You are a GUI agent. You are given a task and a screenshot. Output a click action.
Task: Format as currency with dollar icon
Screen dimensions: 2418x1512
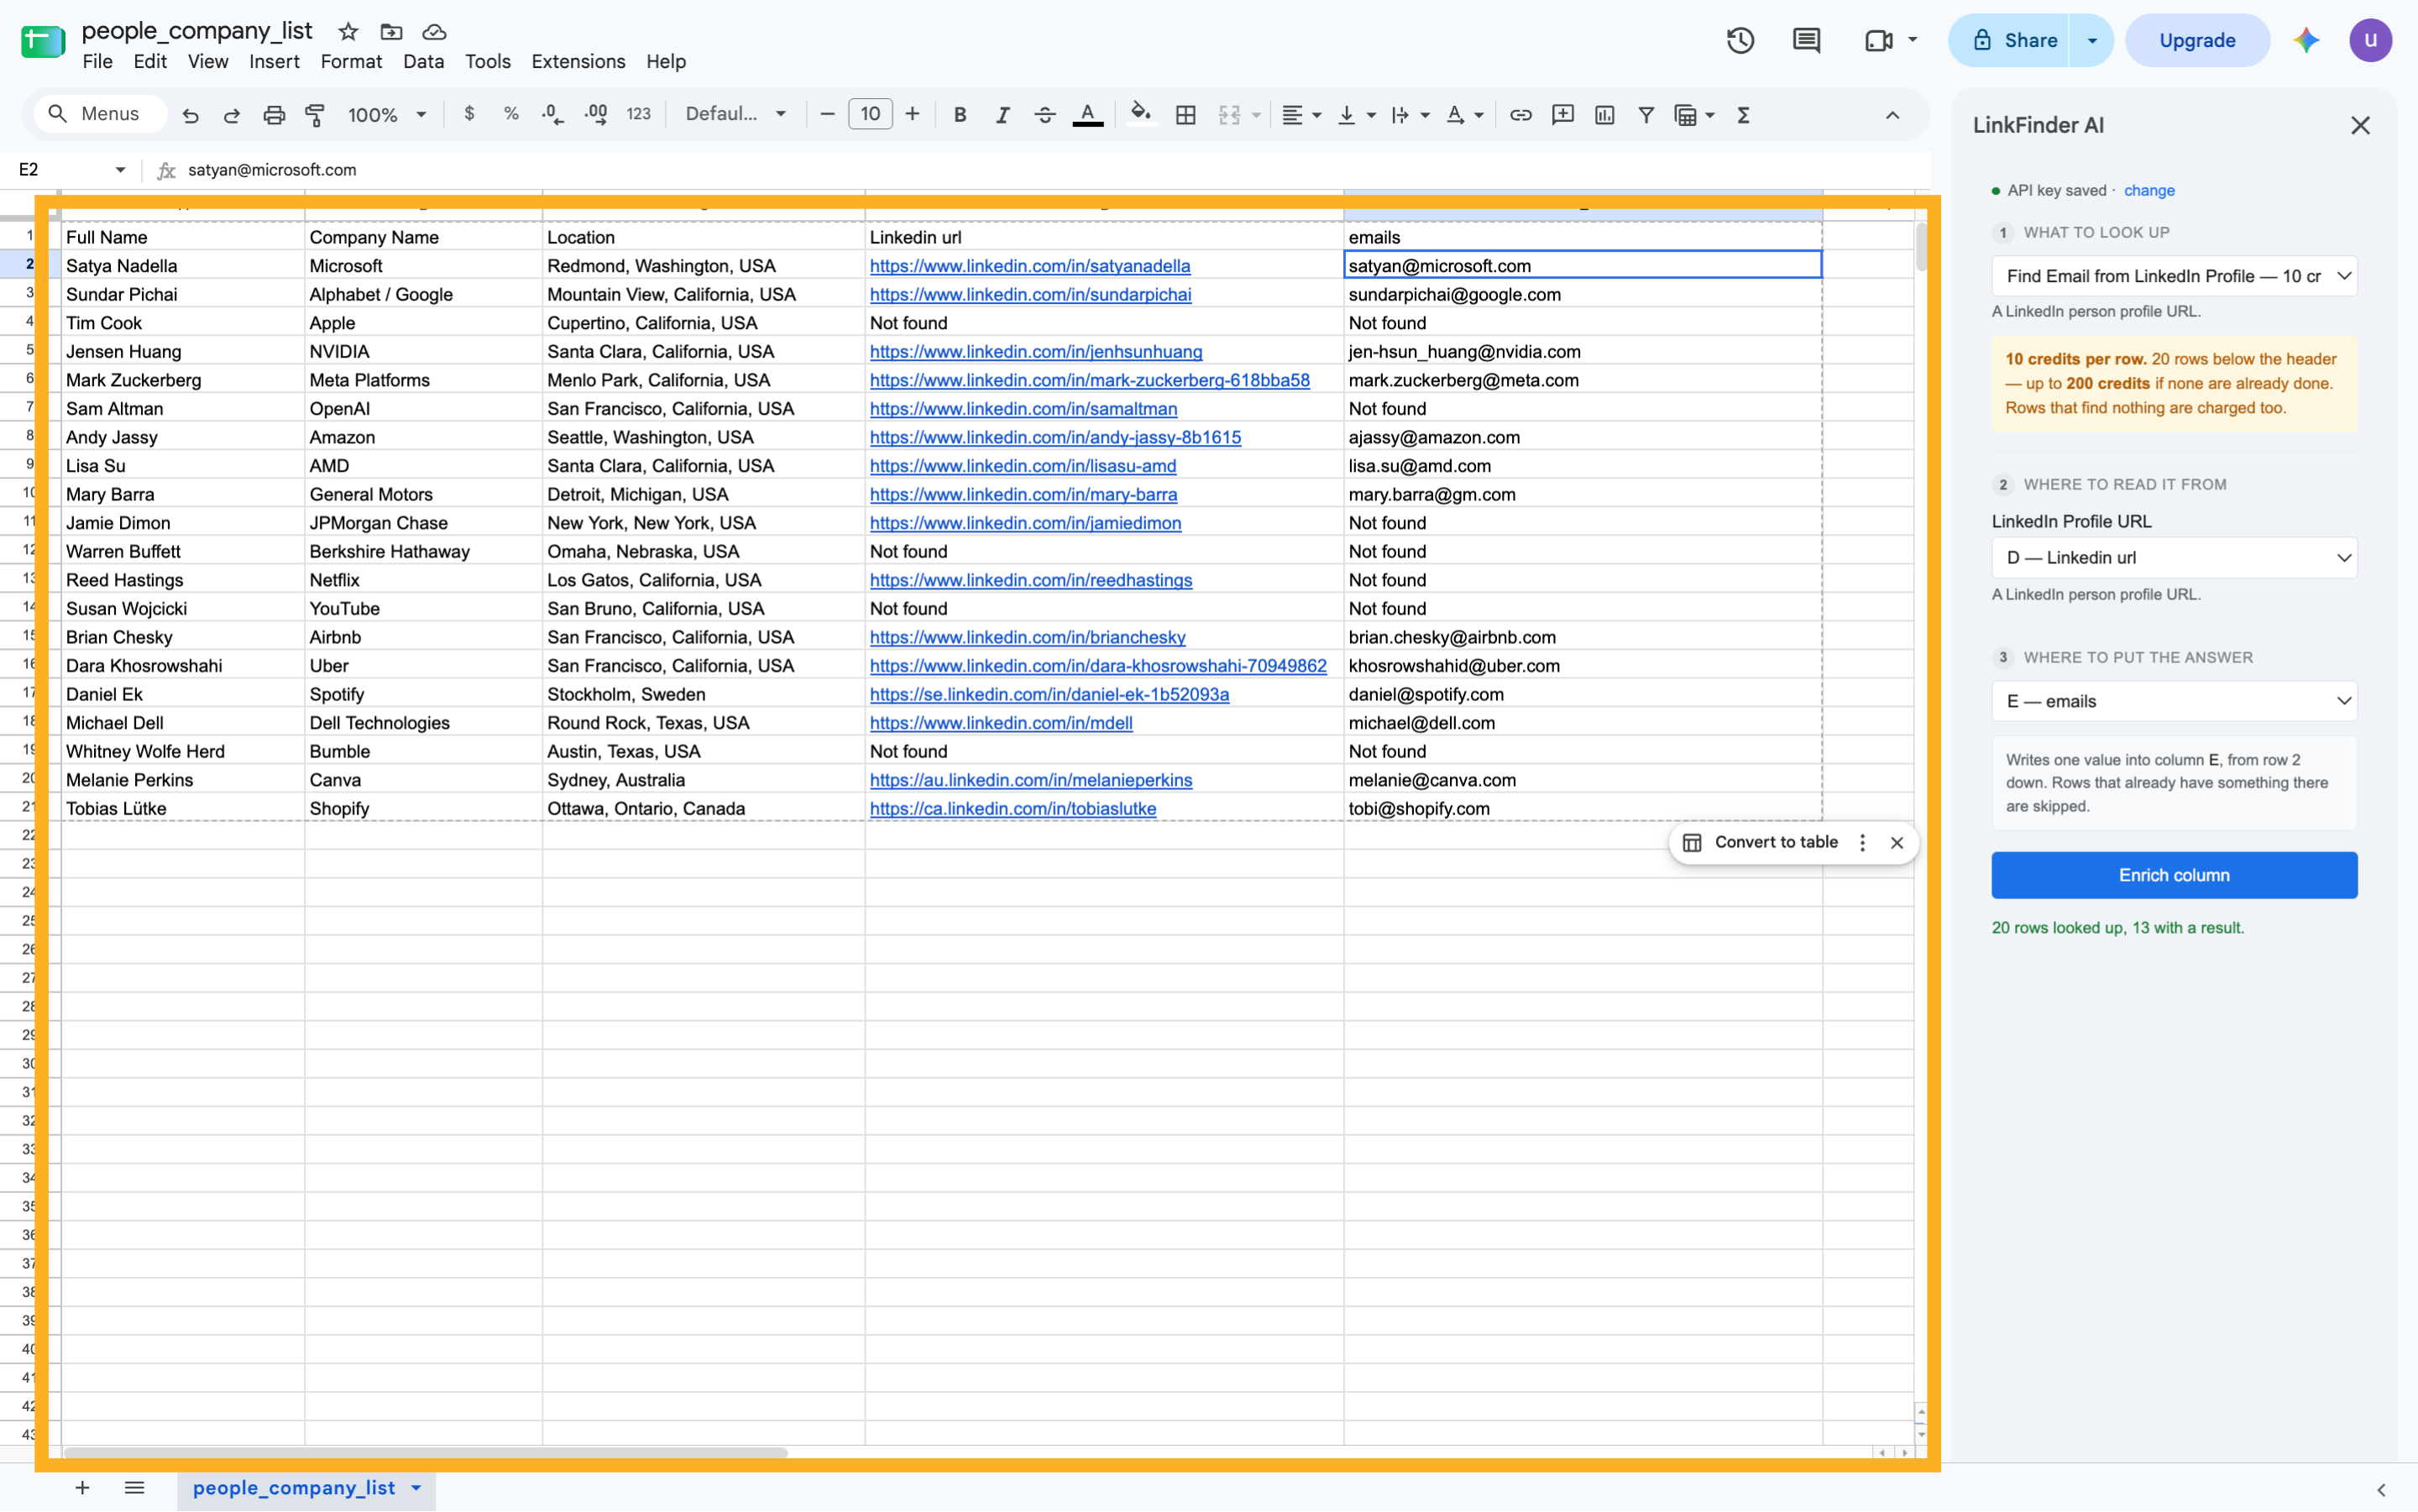[x=469, y=114]
